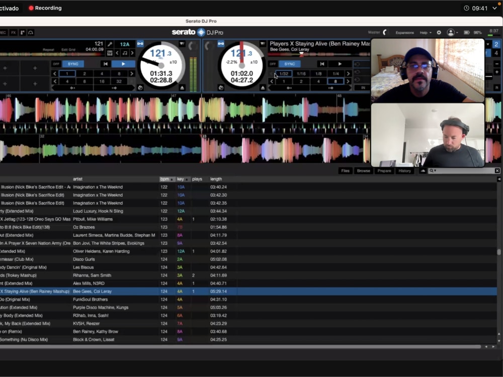
Task: Open Serato settings gear
Action: [439, 32]
